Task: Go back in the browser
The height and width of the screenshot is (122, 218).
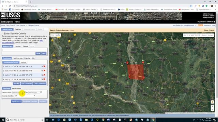Action: (2, 6)
